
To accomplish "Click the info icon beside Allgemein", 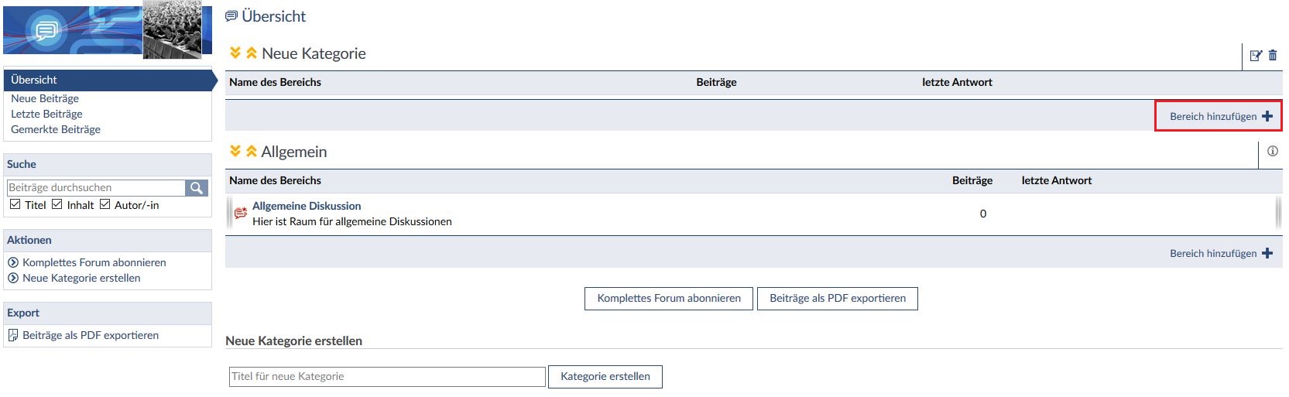I will (x=1273, y=152).
